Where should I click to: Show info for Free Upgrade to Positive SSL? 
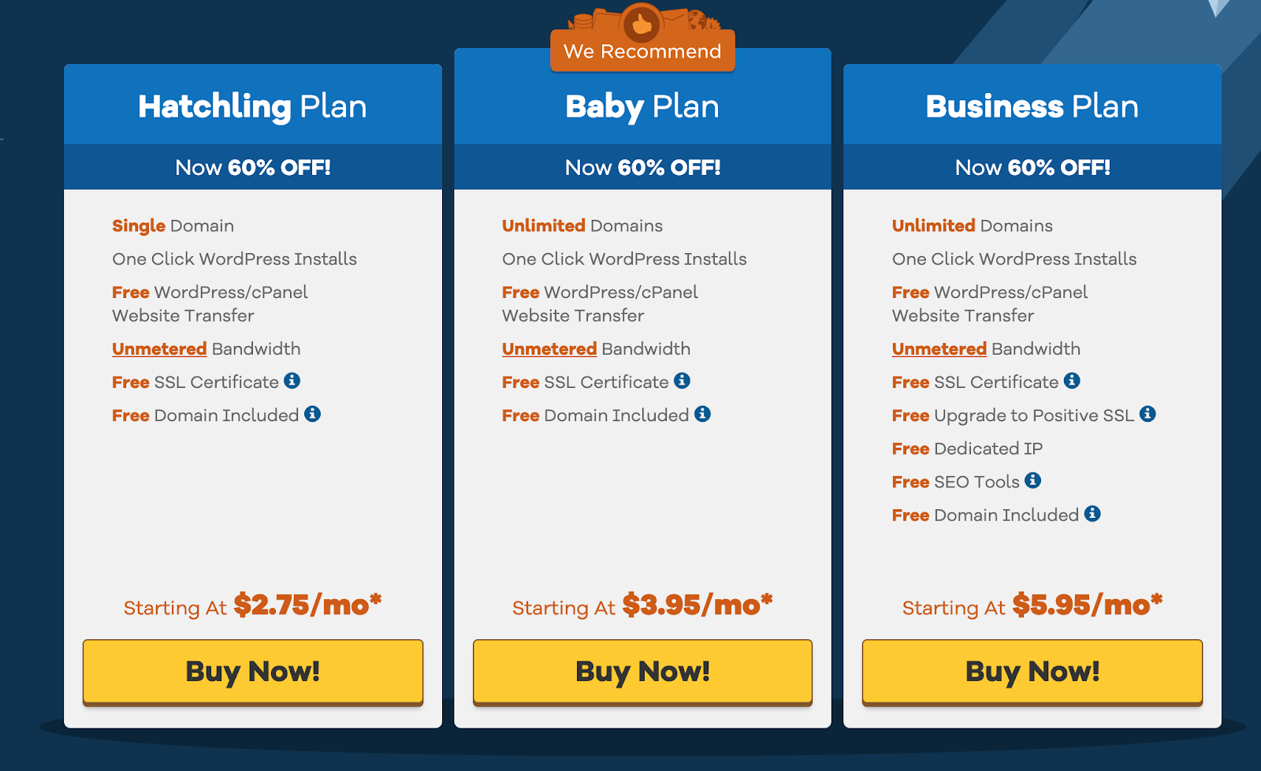click(1148, 414)
